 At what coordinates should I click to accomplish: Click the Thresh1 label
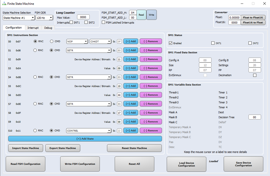(174, 92)
